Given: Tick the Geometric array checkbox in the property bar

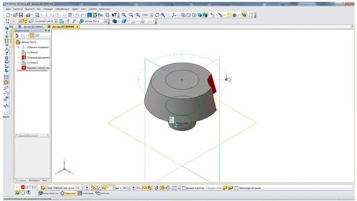Looking at the screenshot, I should [237, 188].
